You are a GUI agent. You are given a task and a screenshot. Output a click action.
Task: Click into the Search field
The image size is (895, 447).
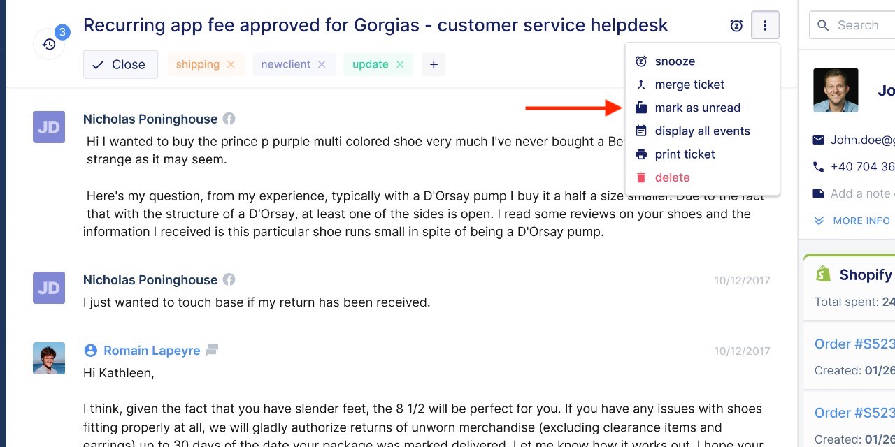[857, 26]
